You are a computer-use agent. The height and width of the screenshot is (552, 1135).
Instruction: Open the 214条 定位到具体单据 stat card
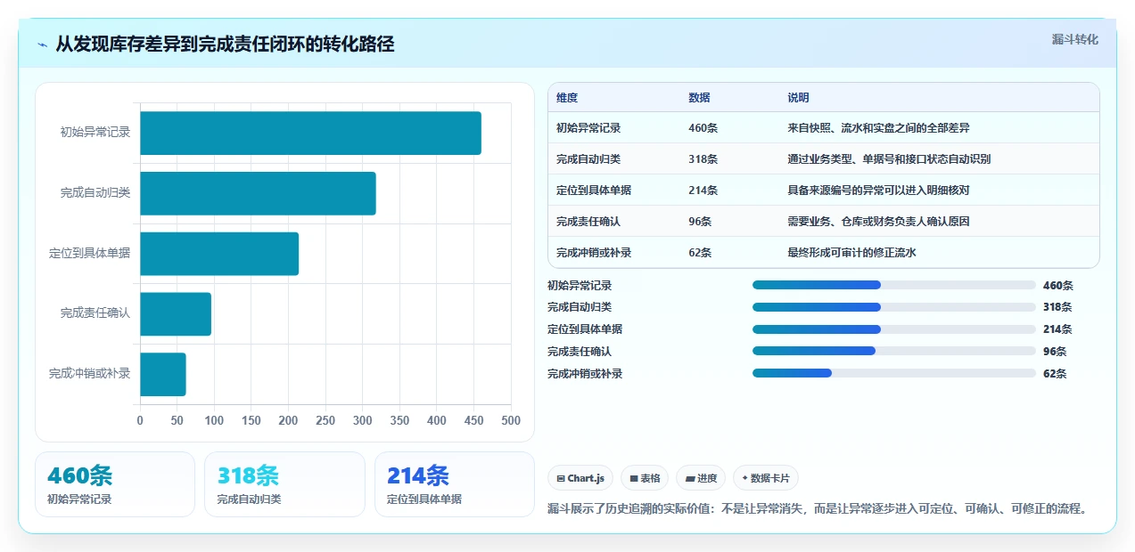click(x=455, y=484)
